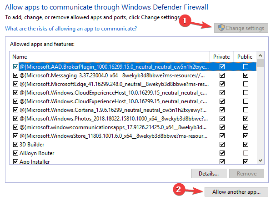Screen dimensions: 276x201
Task: Toggle Public checkbox for Microsoft.Windows.Photos
Action: 246,119
